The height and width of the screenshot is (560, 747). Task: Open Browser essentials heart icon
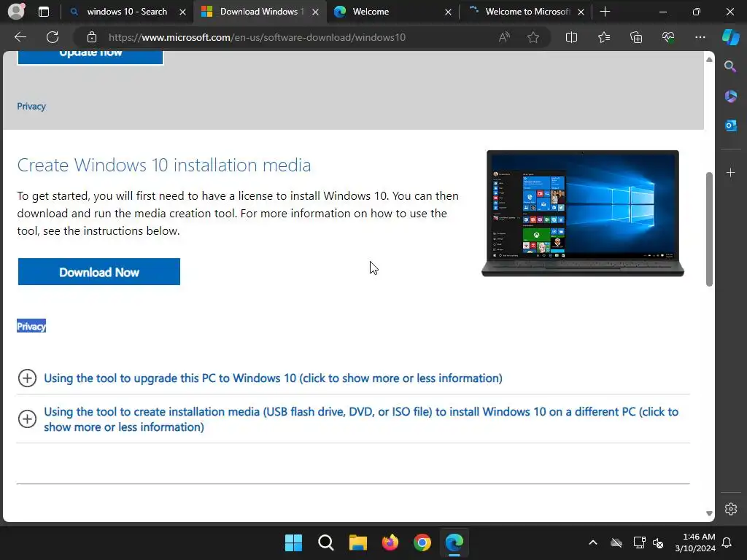[668, 37]
